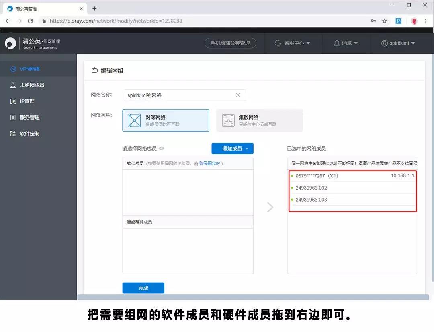Image resolution: width=434 pixels, height=332 pixels.
Task: Click the padlock site info icon
Action: point(44,21)
